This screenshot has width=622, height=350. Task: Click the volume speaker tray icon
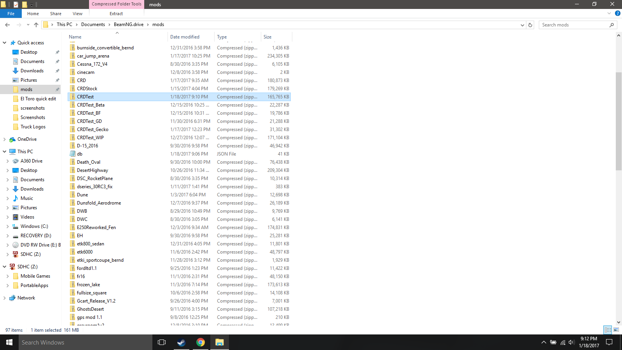click(x=571, y=342)
